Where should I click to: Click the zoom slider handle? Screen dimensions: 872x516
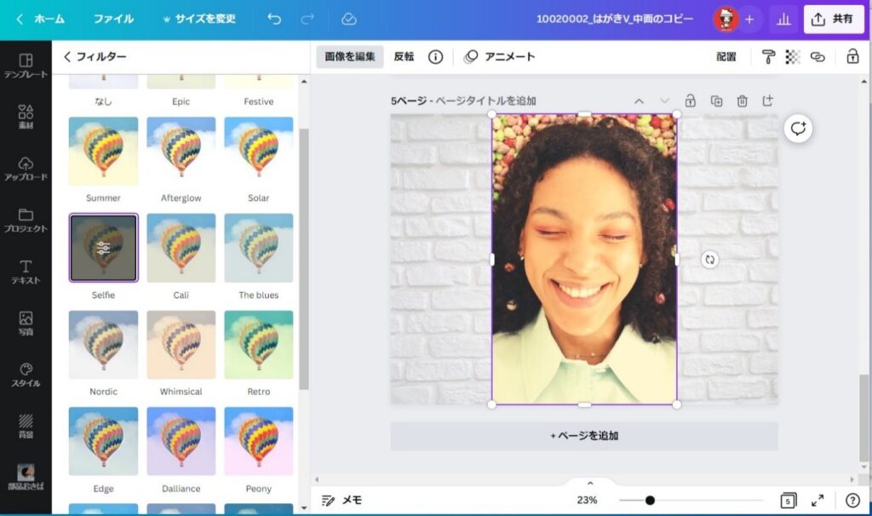point(650,501)
